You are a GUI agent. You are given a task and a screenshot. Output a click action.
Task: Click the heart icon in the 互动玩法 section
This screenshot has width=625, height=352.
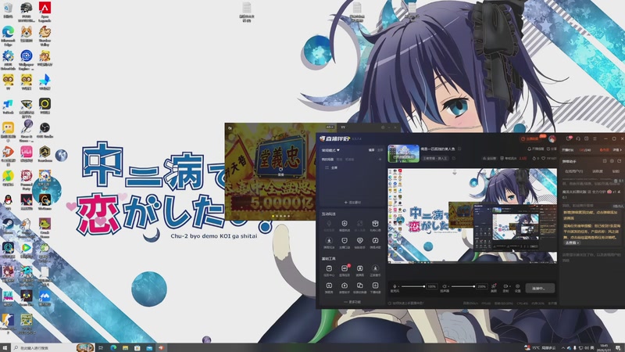tap(359, 241)
